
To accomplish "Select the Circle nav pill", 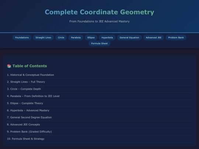I will tap(61, 38).
